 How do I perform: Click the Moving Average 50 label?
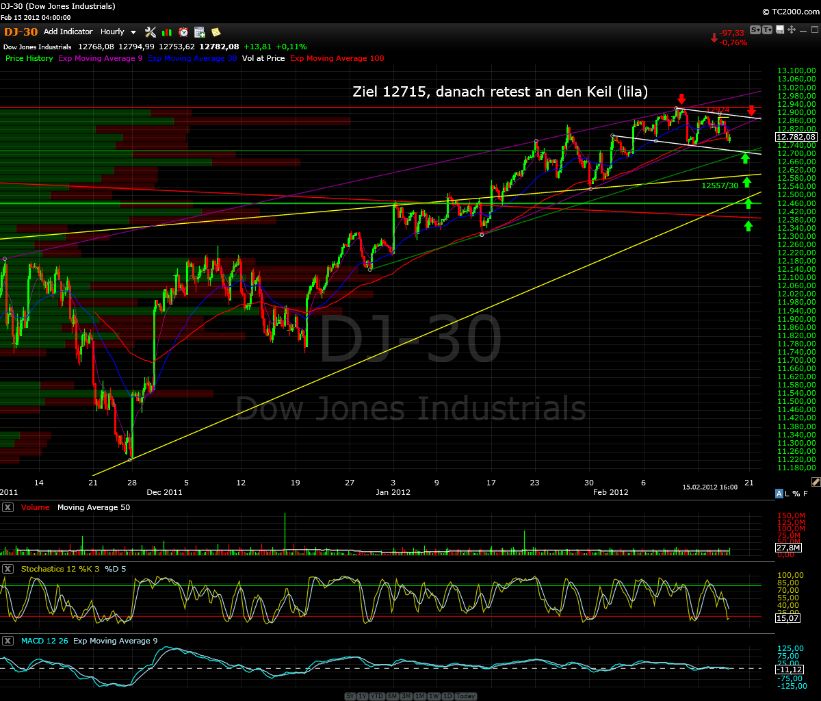click(94, 508)
